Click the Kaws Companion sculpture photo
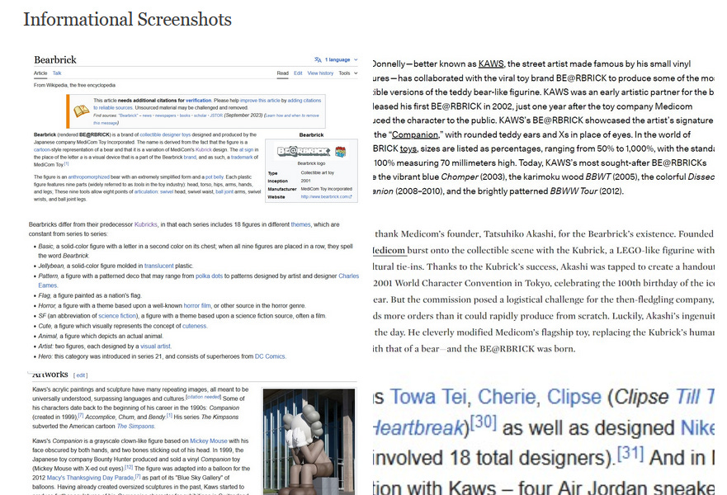The height and width of the screenshot is (495, 727). click(x=309, y=441)
